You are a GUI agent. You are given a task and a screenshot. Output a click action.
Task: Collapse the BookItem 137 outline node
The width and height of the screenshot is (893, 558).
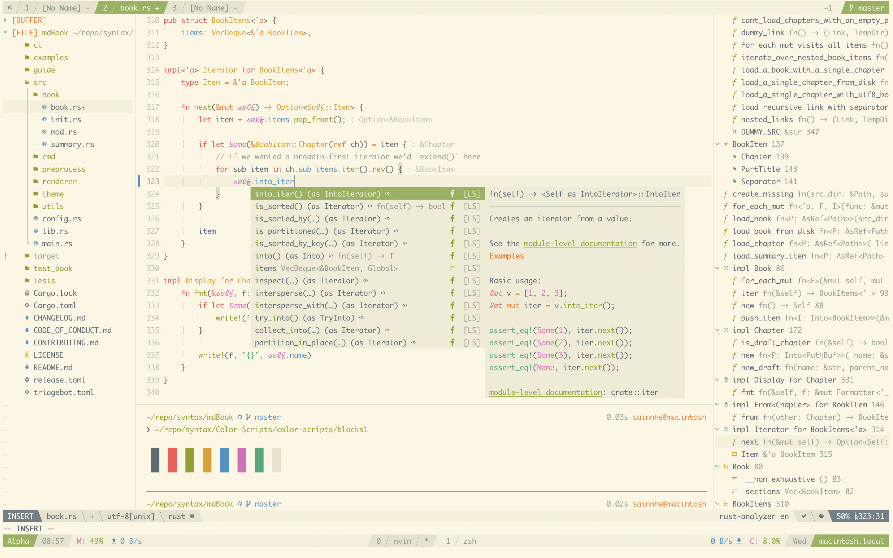click(x=718, y=144)
